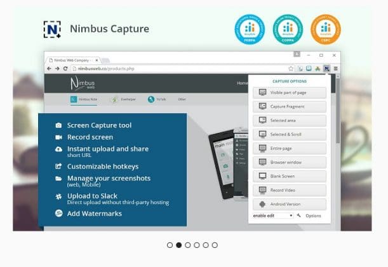
Task: Switch to the Nimbus Note tab
Action: [x=84, y=99]
